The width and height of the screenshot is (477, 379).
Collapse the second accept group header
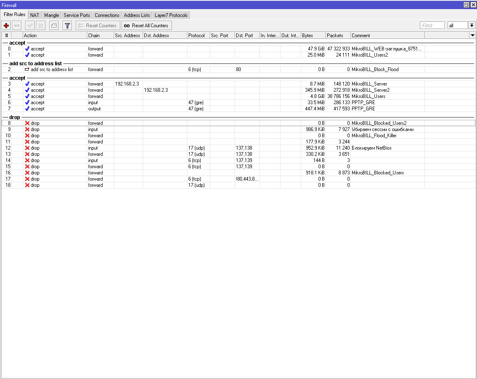coord(17,78)
